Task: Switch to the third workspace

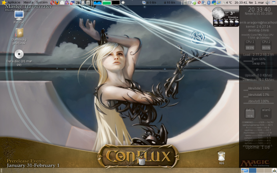Action: [260, 170]
